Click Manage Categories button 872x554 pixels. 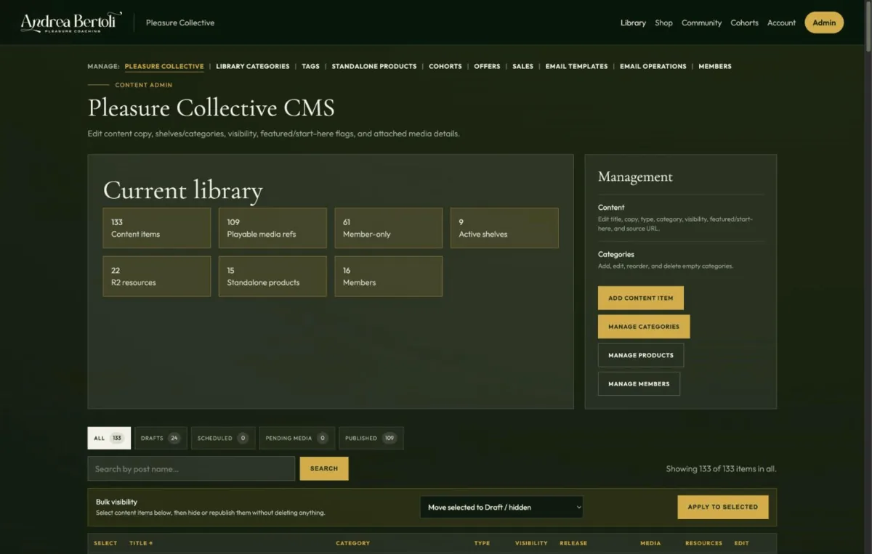point(644,327)
